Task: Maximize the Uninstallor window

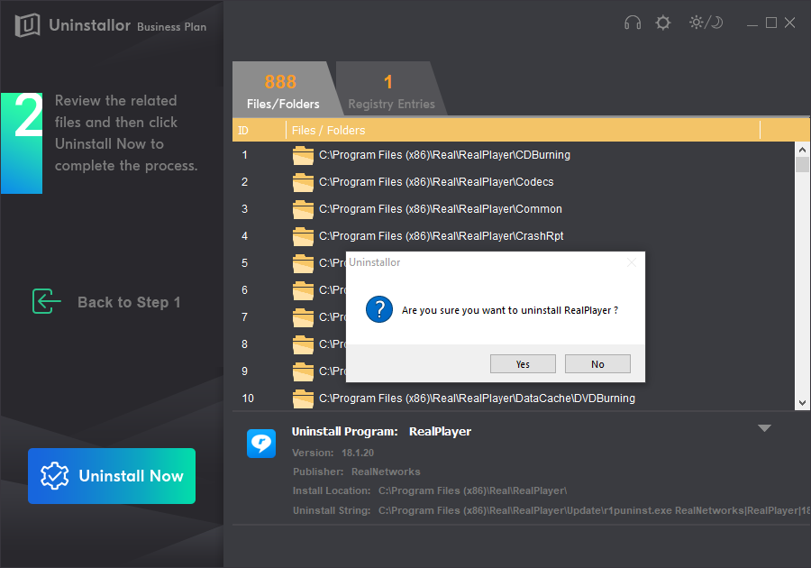Action: [771, 23]
